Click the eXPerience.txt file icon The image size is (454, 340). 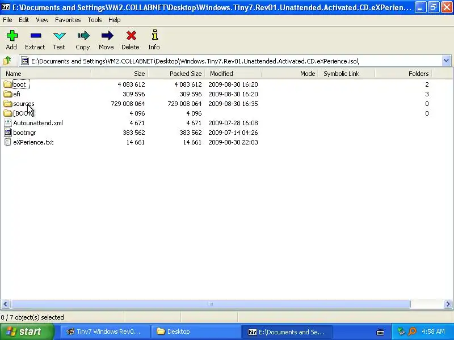click(x=8, y=142)
